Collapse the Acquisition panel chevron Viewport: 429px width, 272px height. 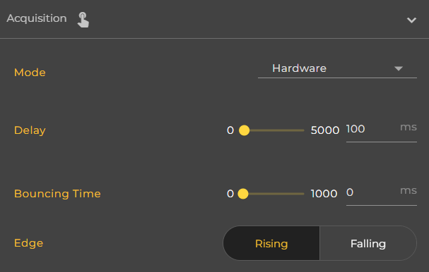(411, 20)
